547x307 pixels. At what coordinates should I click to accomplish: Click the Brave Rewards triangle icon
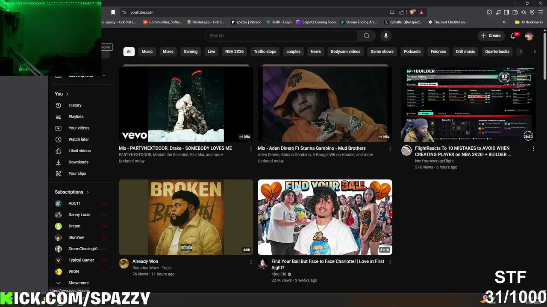[421, 12]
